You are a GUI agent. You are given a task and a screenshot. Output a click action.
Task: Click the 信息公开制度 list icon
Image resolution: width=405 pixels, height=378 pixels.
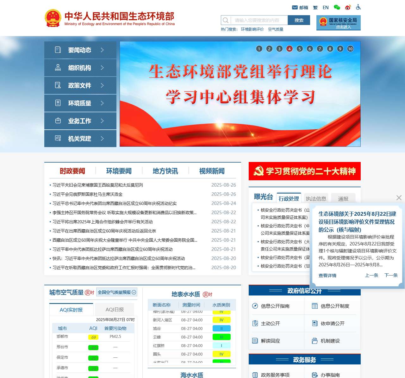pos(315,306)
